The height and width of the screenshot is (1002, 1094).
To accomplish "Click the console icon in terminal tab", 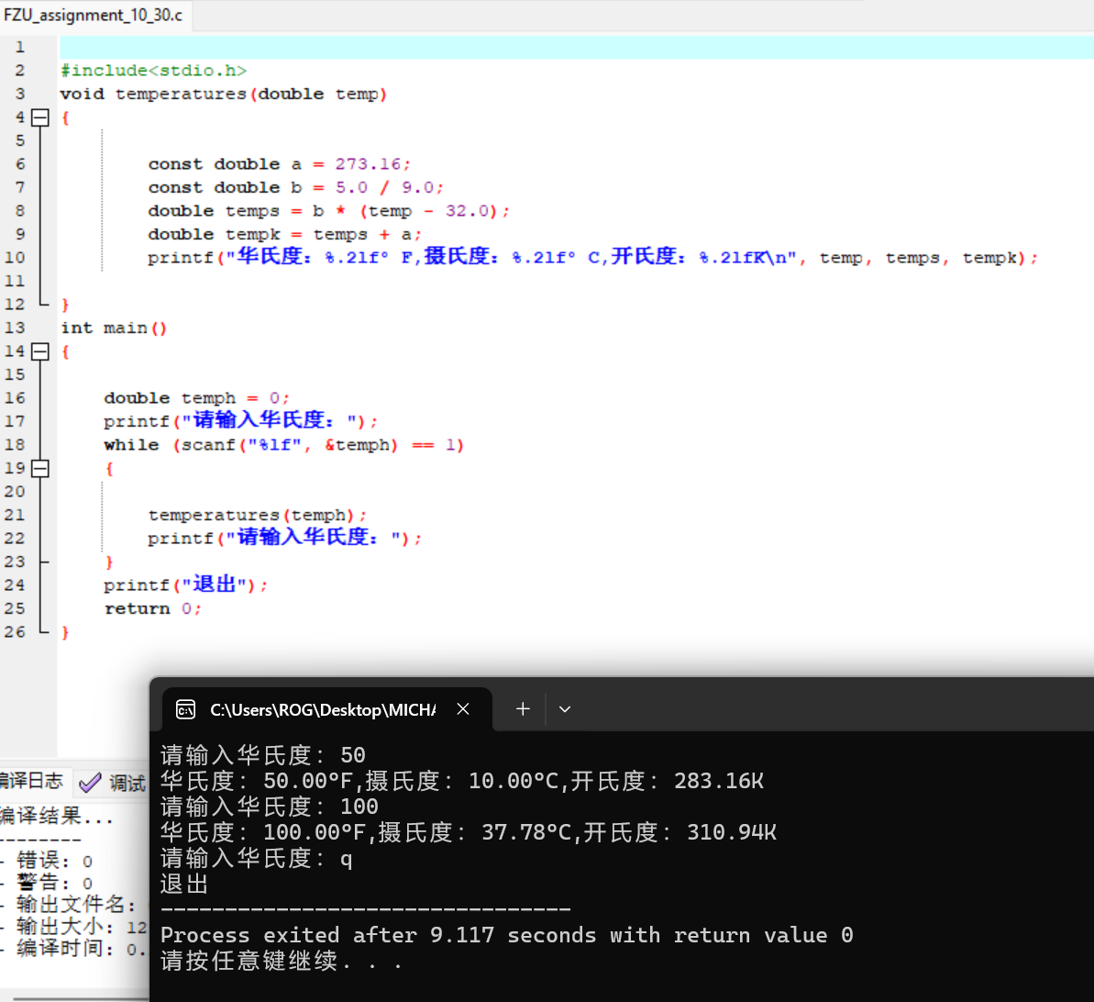I will pyautogui.click(x=185, y=710).
